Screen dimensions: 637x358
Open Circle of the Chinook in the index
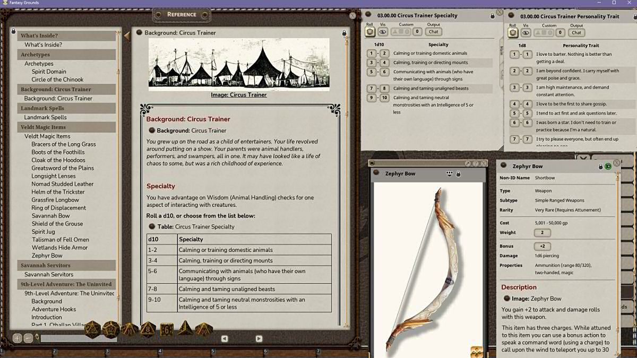tap(57, 80)
